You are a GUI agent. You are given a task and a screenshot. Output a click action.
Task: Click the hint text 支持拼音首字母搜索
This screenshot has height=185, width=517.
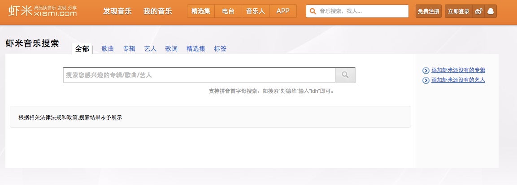(x=272, y=91)
